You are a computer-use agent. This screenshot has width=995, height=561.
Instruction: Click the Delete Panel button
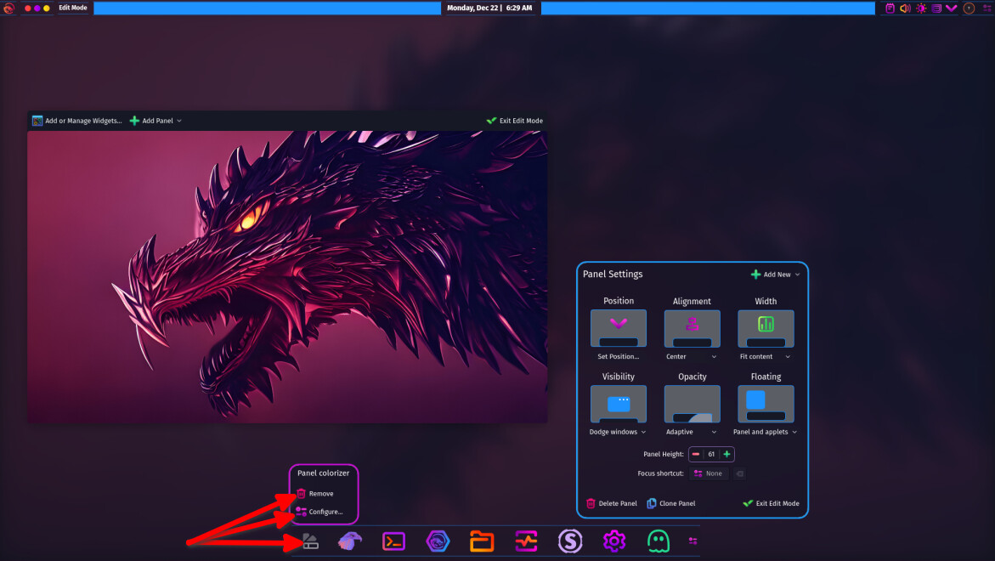click(x=611, y=503)
